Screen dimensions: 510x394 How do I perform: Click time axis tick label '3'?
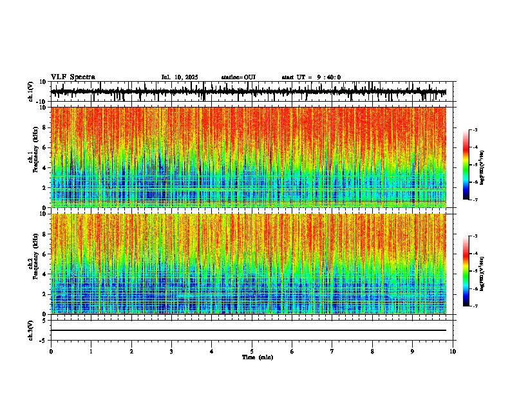click(x=171, y=352)
